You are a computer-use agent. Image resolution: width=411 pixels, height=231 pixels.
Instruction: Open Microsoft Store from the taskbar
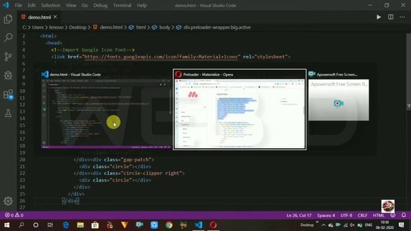95,225
